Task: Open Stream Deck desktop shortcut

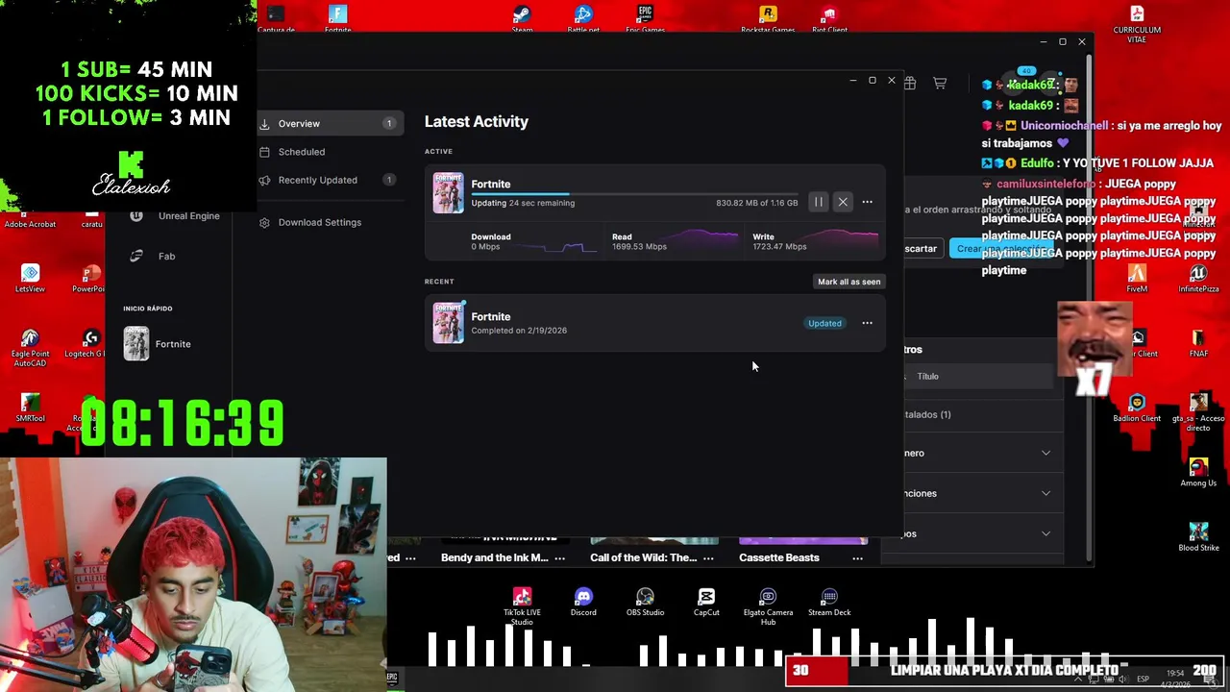Action: 829,602
